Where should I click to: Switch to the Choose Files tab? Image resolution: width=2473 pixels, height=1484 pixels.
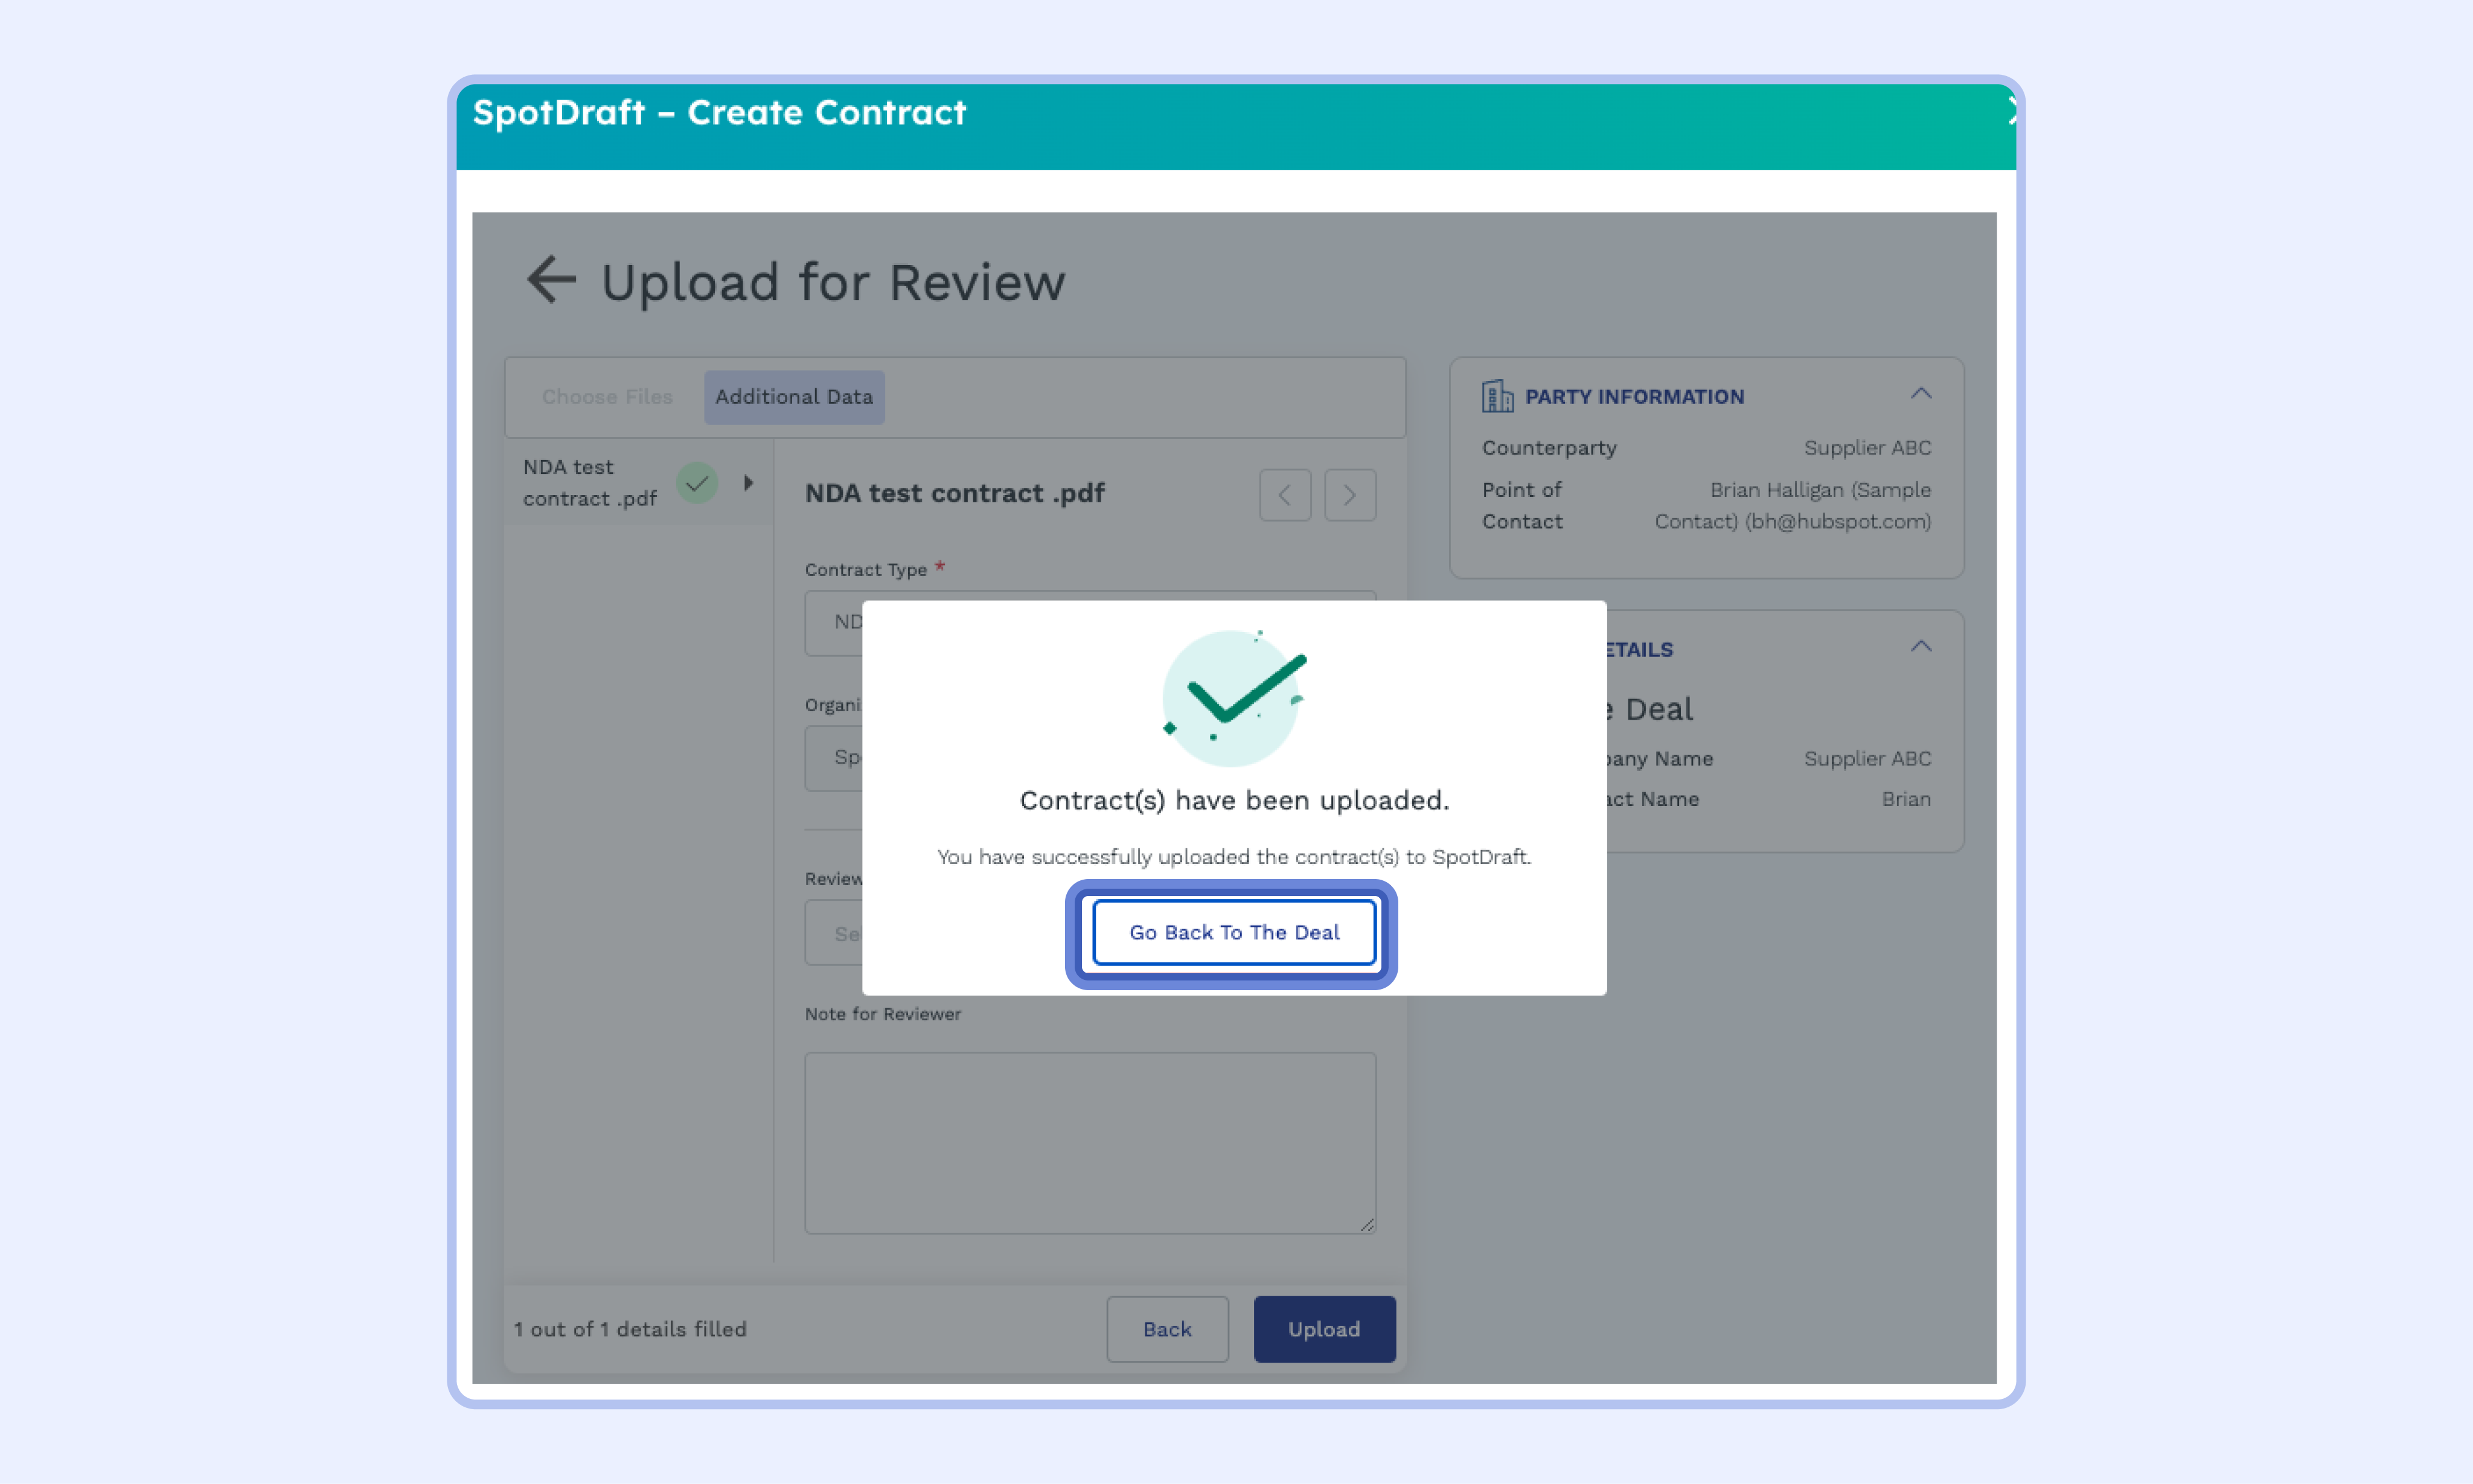point(607,397)
